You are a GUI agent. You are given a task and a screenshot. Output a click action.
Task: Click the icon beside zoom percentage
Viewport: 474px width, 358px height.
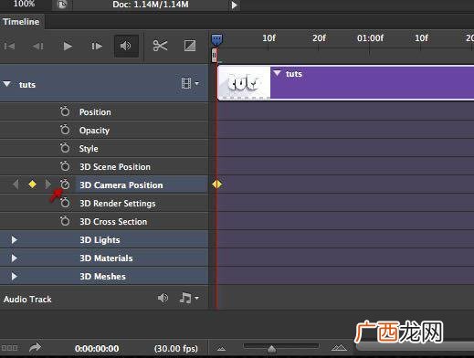[62, 5]
